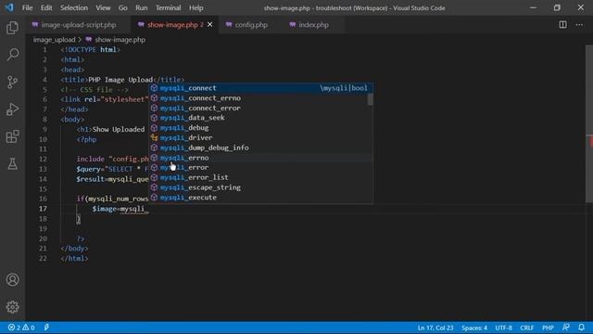Open the Search view in activity bar

(12, 55)
